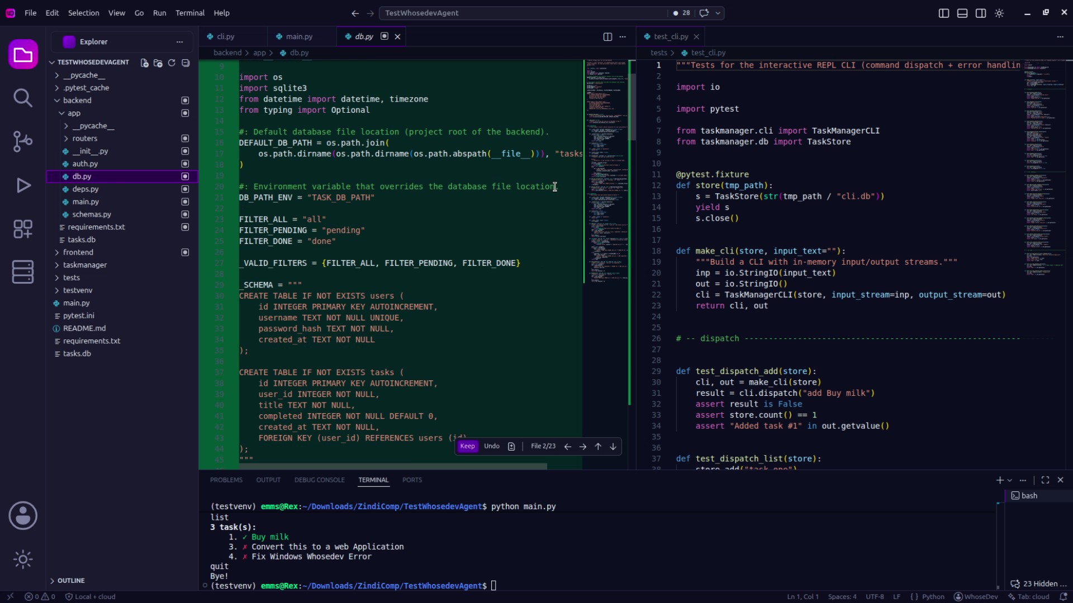The image size is (1073, 603).
Task: Launch a new terminal with plus icon
Action: pos(1000,480)
